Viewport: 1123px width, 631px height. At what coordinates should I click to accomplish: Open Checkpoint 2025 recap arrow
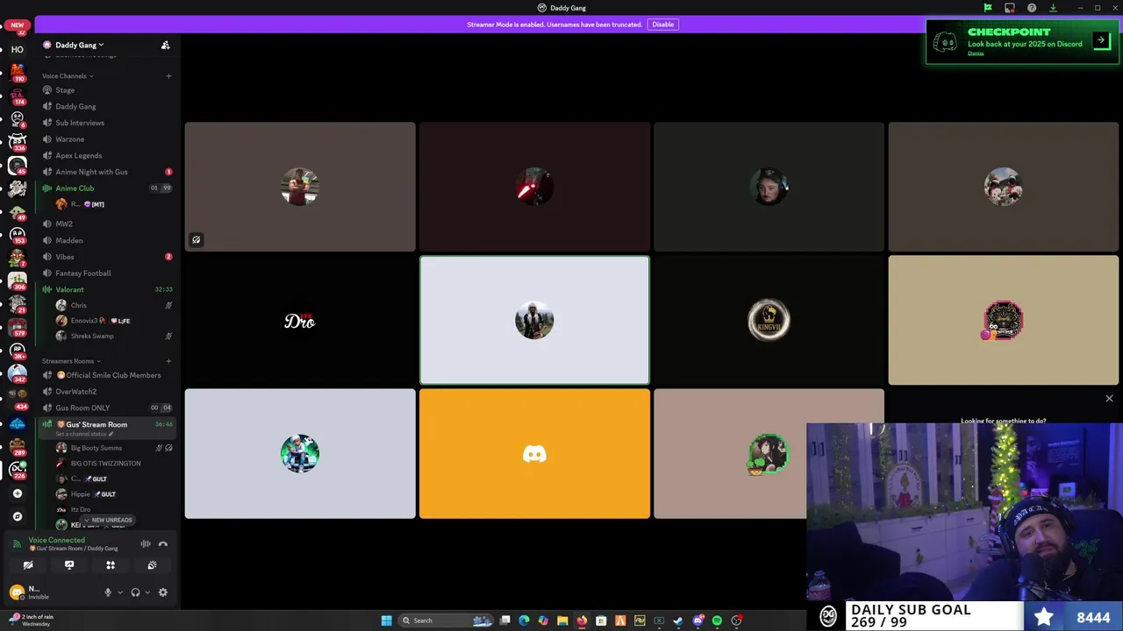pyautogui.click(x=1102, y=40)
